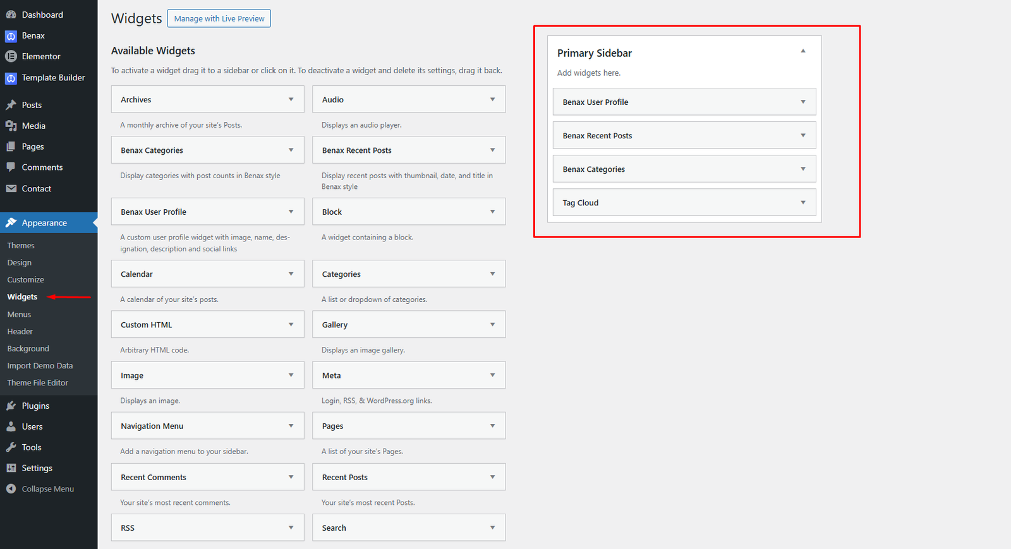This screenshot has width=1011, height=549.
Task: Open the Themes submenu item
Action: pos(21,246)
